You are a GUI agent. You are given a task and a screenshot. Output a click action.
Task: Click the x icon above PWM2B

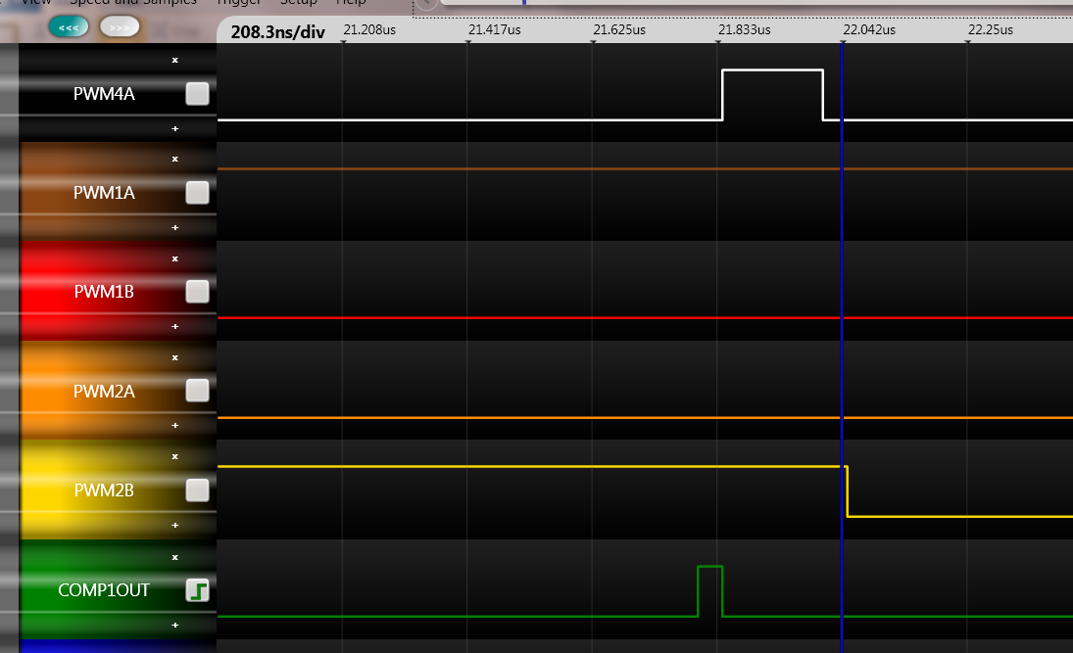pyautogui.click(x=174, y=456)
